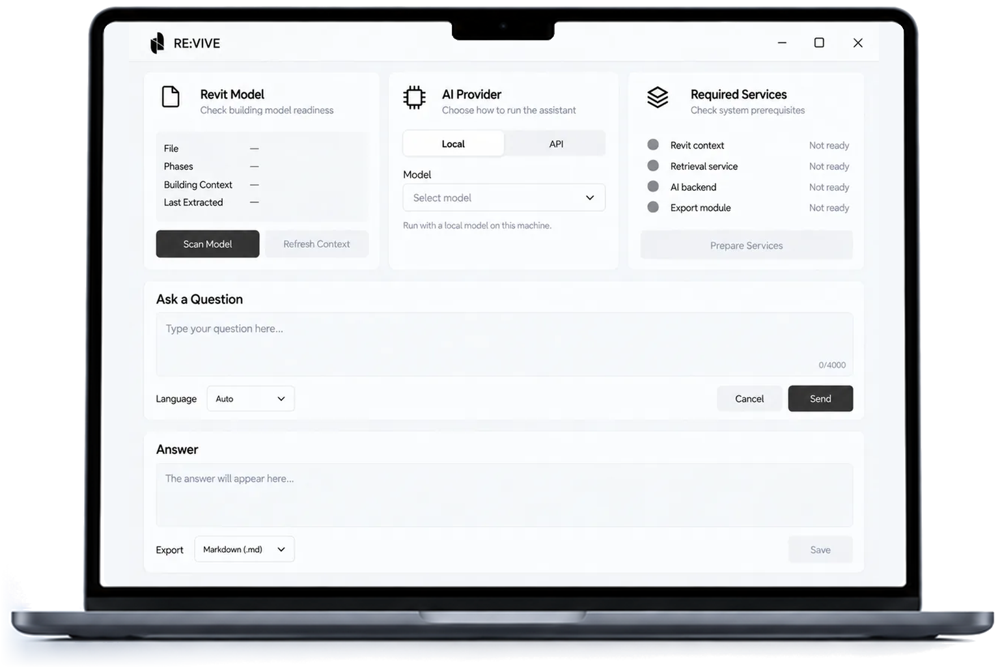Click the Export module status dot
The height and width of the screenshot is (672, 1000).
tap(653, 207)
